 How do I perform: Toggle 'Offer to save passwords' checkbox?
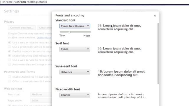point(9,81)
